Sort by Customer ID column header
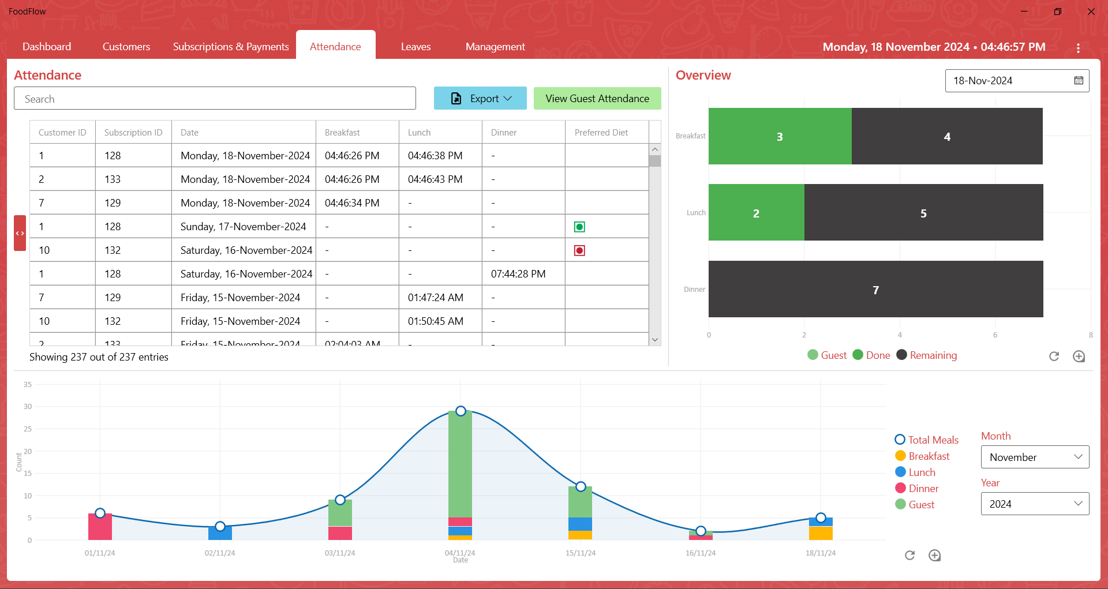This screenshot has height=589, width=1108. [62, 133]
